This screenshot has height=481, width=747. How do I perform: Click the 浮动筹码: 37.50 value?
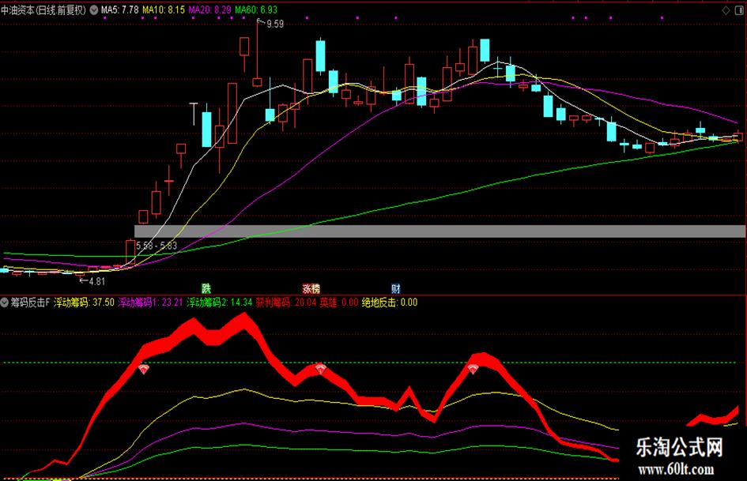[x=84, y=303]
